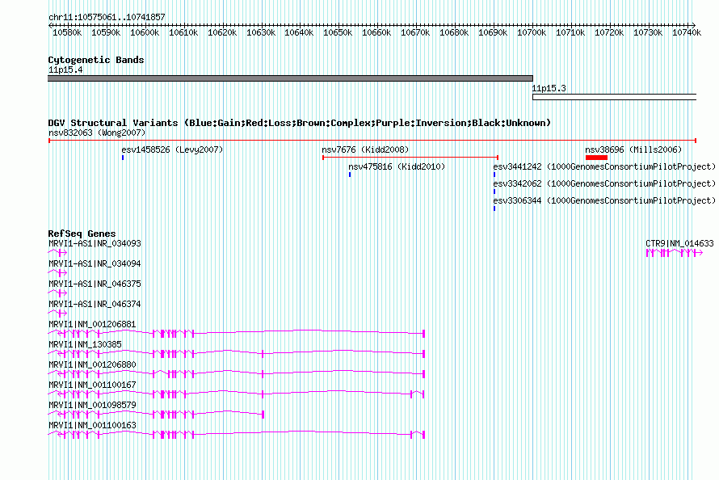Click the gray 11p15.4 cytoband bar
The height and width of the screenshot is (480, 719).
pyautogui.click(x=290, y=78)
